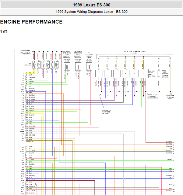Image resolution: width=183 pixels, height=195 pixels.
Task: Click the counter gear speed sensor symbol
Action: click(89, 67)
